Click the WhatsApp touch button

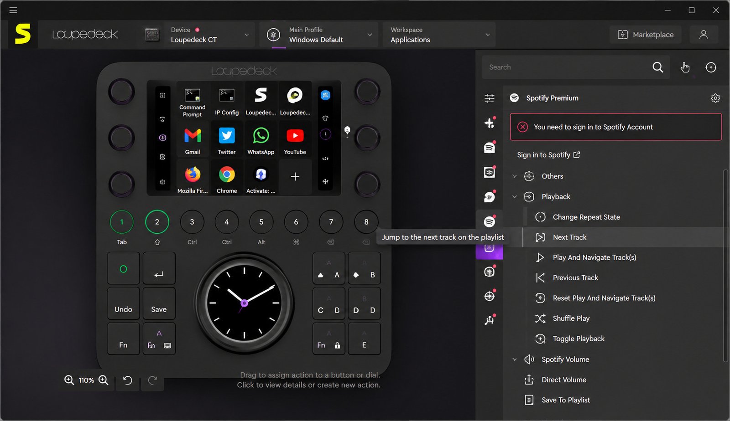(x=261, y=140)
